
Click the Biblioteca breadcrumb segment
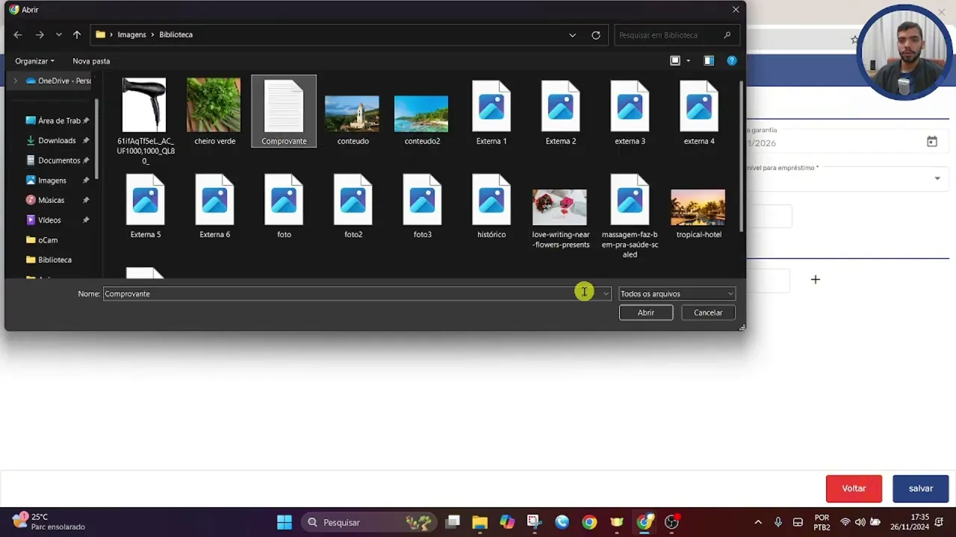(x=176, y=35)
